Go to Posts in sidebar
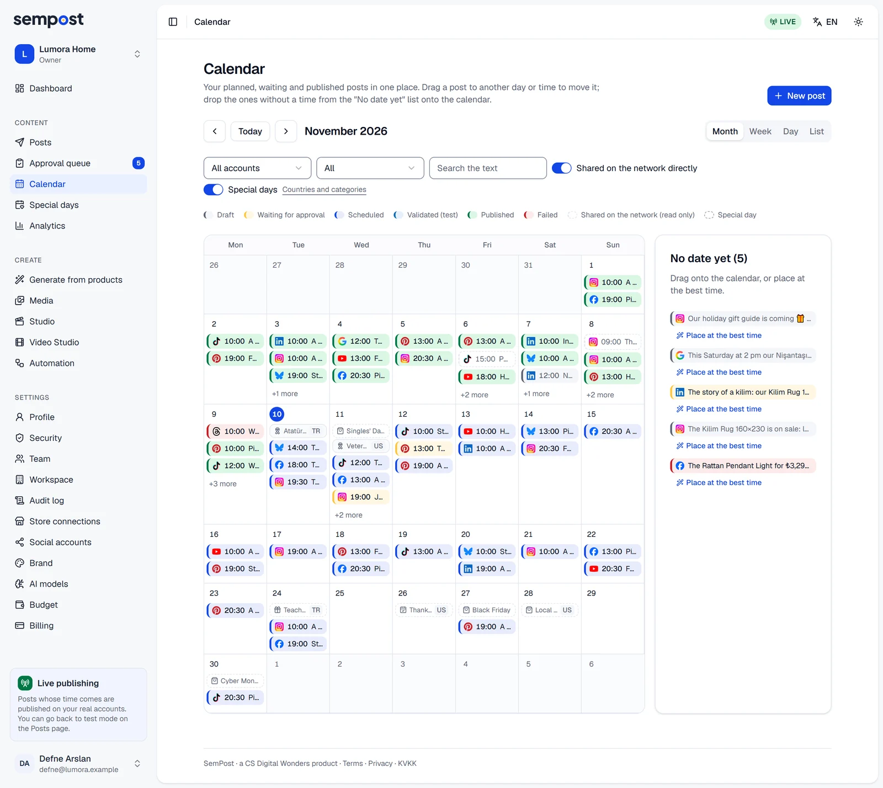Image resolution: width=883 pixels, height=788 pixels. 78,142
